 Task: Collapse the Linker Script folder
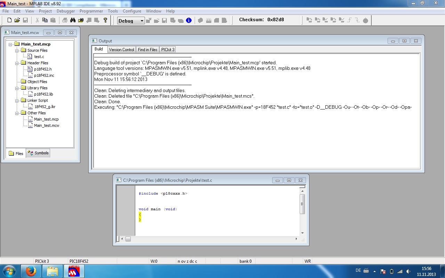pos(17,101)
